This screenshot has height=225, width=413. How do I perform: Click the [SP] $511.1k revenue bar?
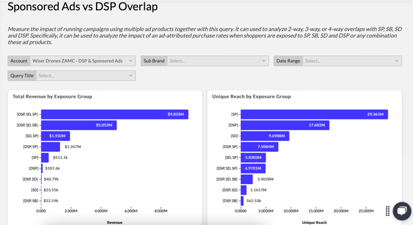click(x=45, y=157)
